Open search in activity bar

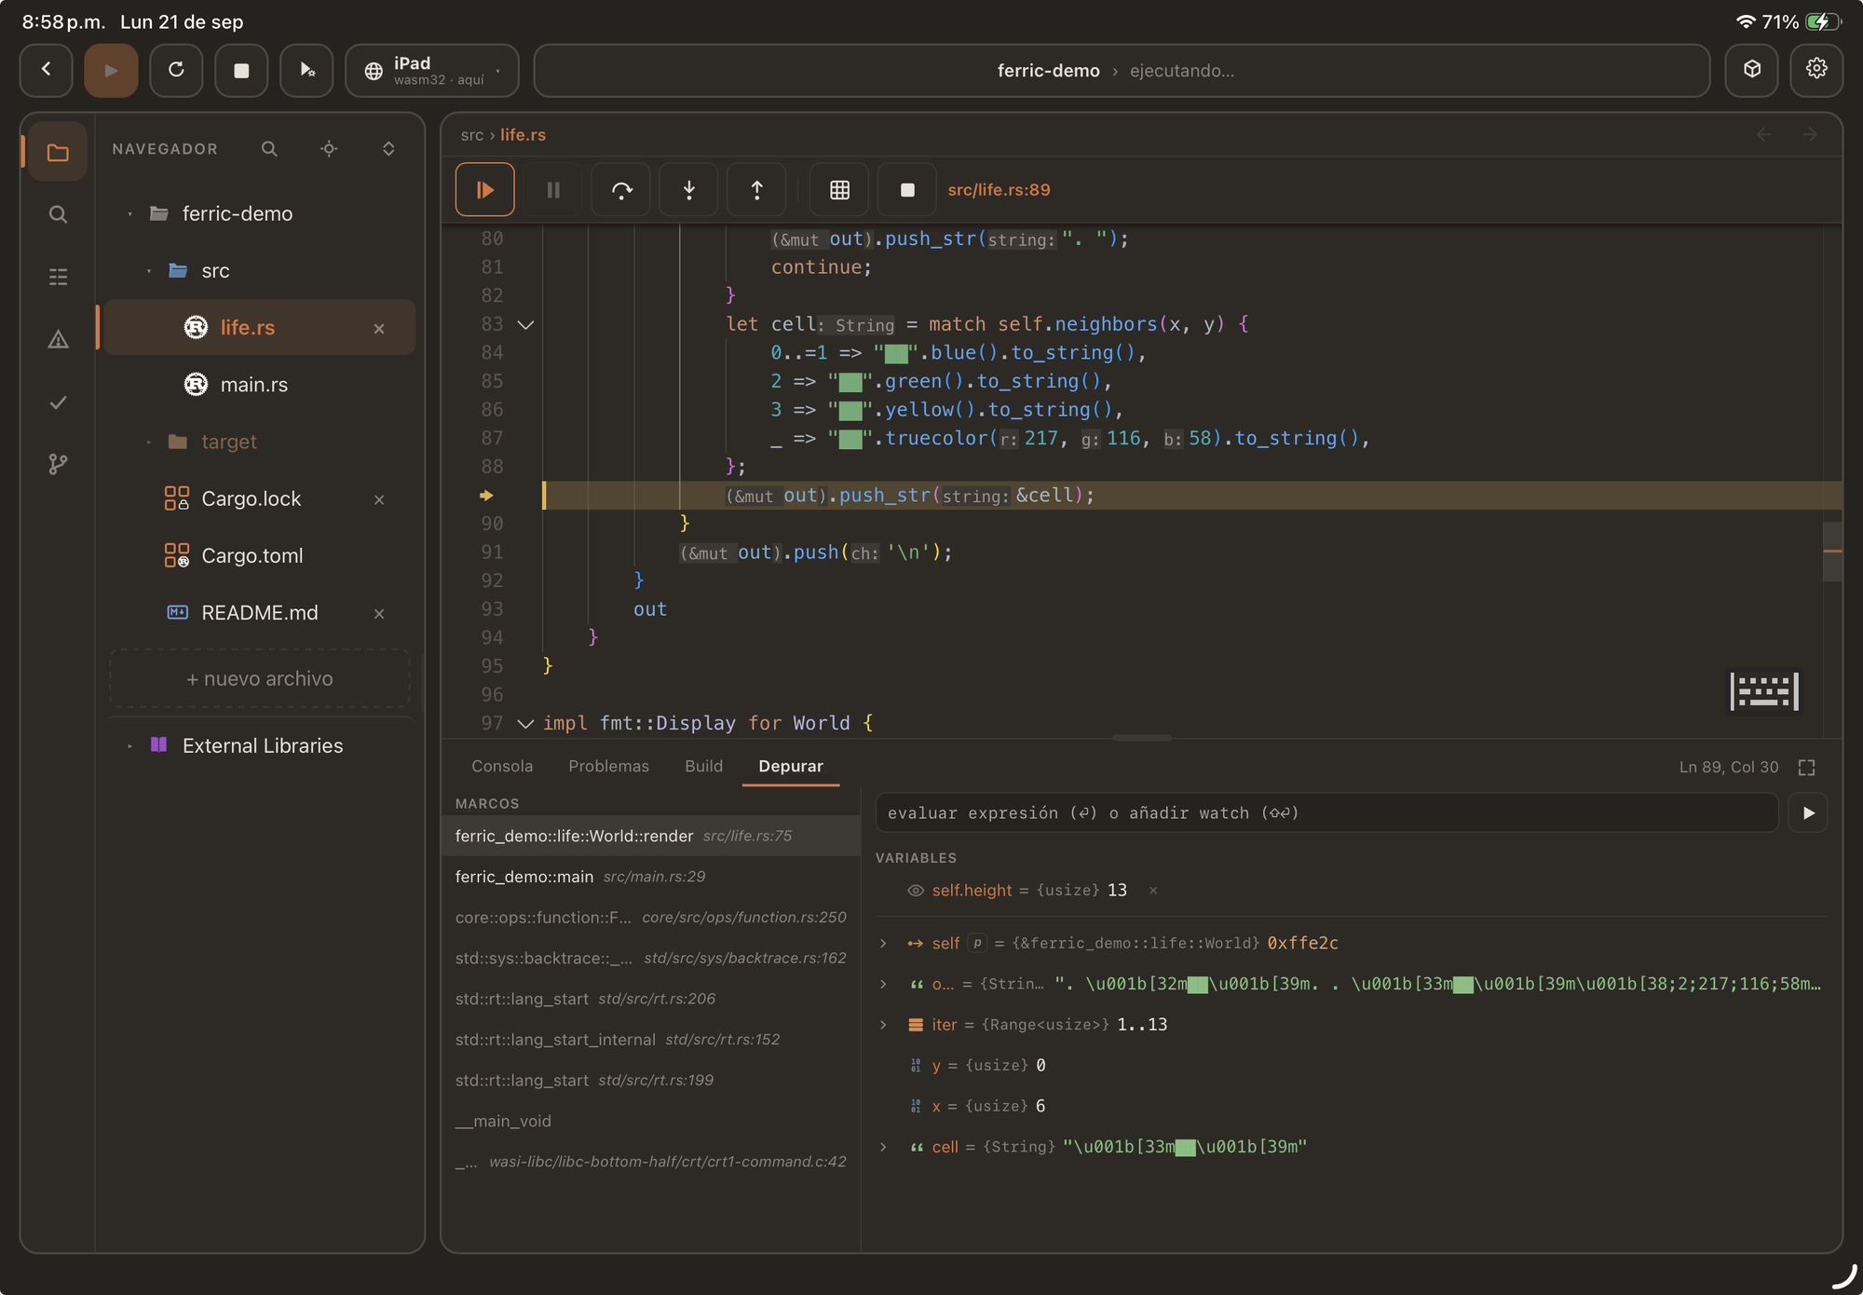tap(58, 214)
